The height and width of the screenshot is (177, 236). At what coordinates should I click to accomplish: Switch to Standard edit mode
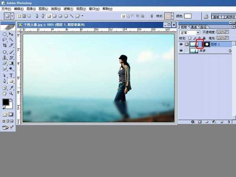(5, 114)
